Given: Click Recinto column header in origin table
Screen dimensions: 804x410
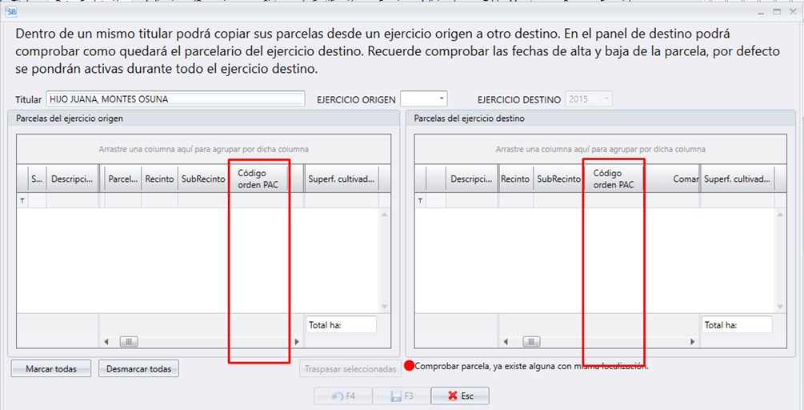Looking at the screenshot, I should [x=159, y=179].
